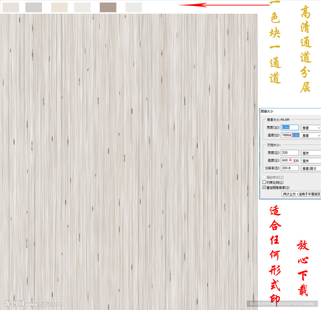Click the off-white color swatch
This screenshot has height=310, width=321.
click(82, 7)
